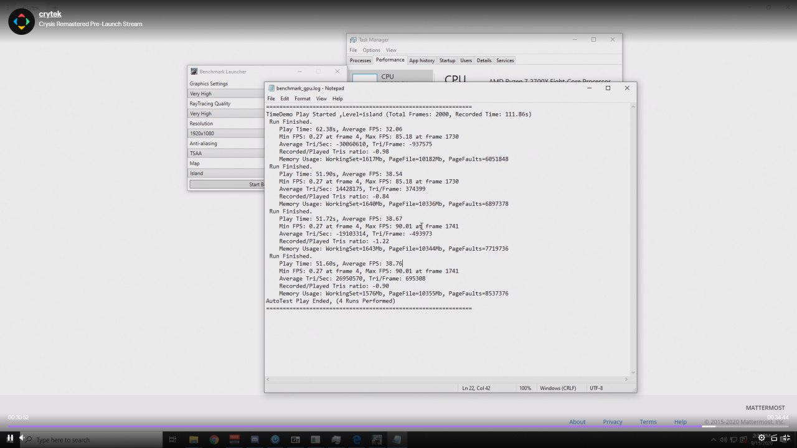Click 'Play Time: 51.60s, Average FPS: 38.76' line
Viewport: 797px width, 448px height.
341,263
